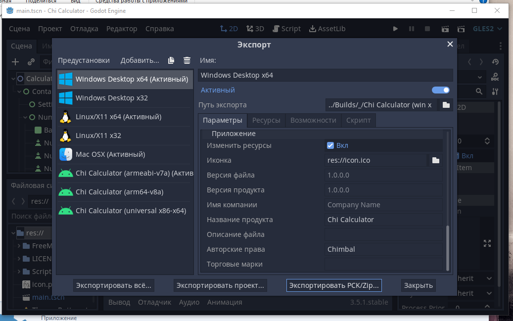Click Экспортировать PCK/Zip button
The image size is (513, 321).
[x=334, y=285]
